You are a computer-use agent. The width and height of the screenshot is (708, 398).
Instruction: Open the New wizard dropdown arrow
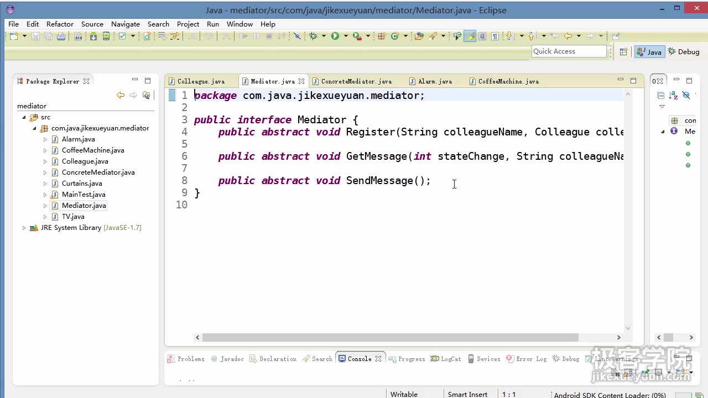(x=24, y=36)
